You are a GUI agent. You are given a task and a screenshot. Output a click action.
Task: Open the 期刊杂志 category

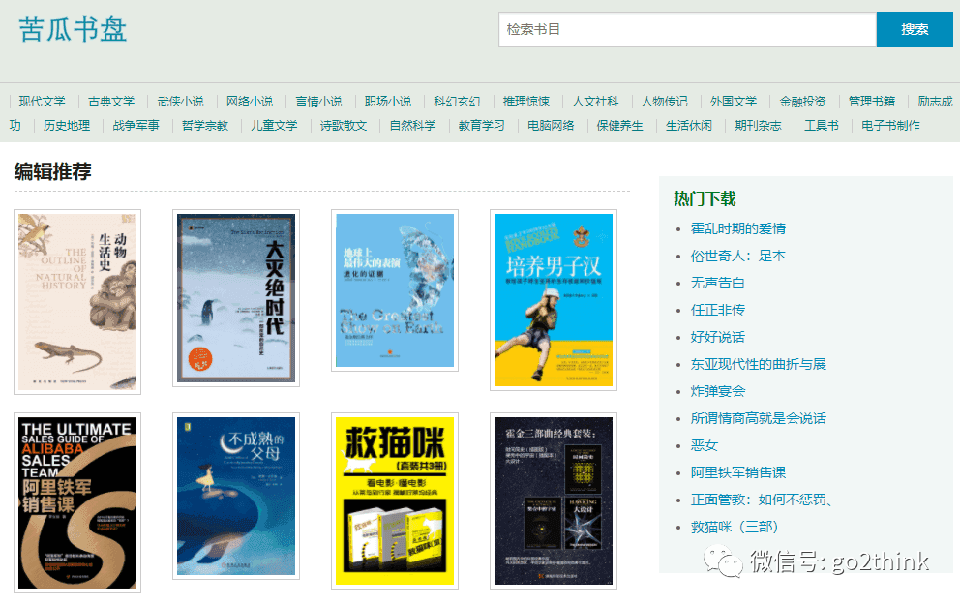point(759,126)
